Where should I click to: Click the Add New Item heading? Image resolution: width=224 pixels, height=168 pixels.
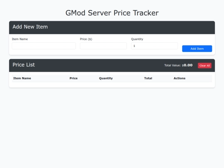pyautogui.click(x=30, y=27)
